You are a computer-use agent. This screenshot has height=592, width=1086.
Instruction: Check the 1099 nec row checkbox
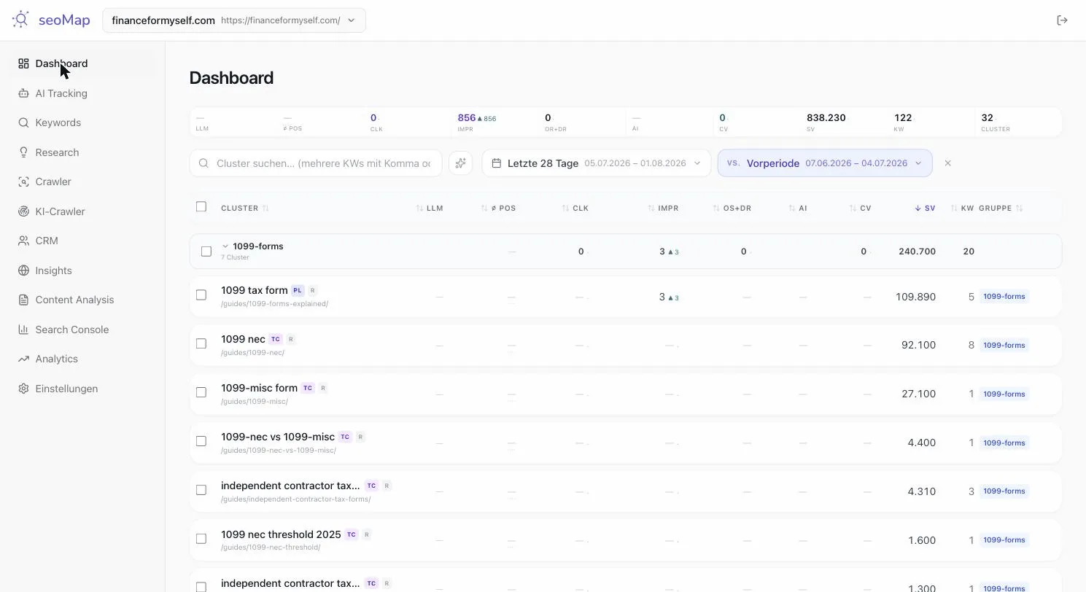pyautogui.click(x=201, y=343)
